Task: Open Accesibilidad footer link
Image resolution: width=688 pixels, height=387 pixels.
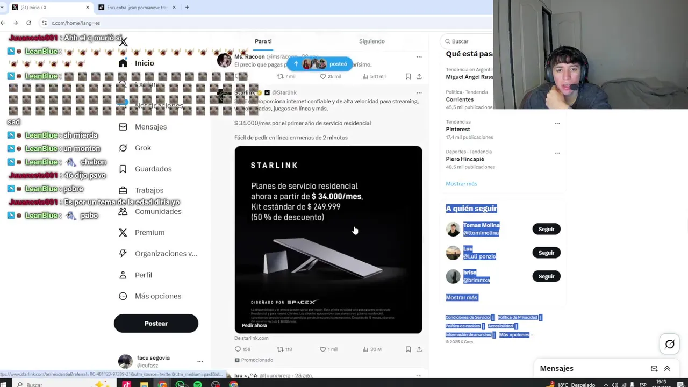Action: (500, 326)
